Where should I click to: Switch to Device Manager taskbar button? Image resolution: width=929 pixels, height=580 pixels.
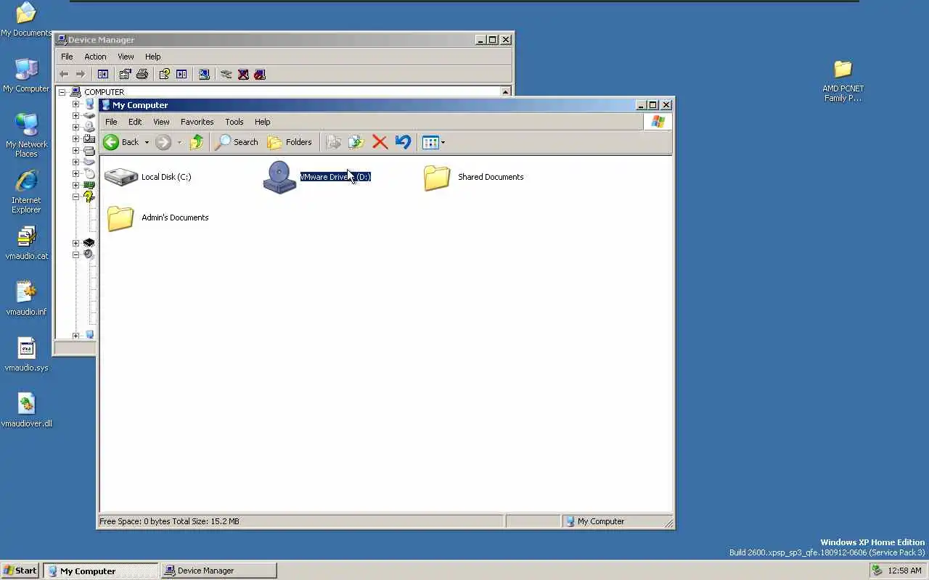[218, 571]
